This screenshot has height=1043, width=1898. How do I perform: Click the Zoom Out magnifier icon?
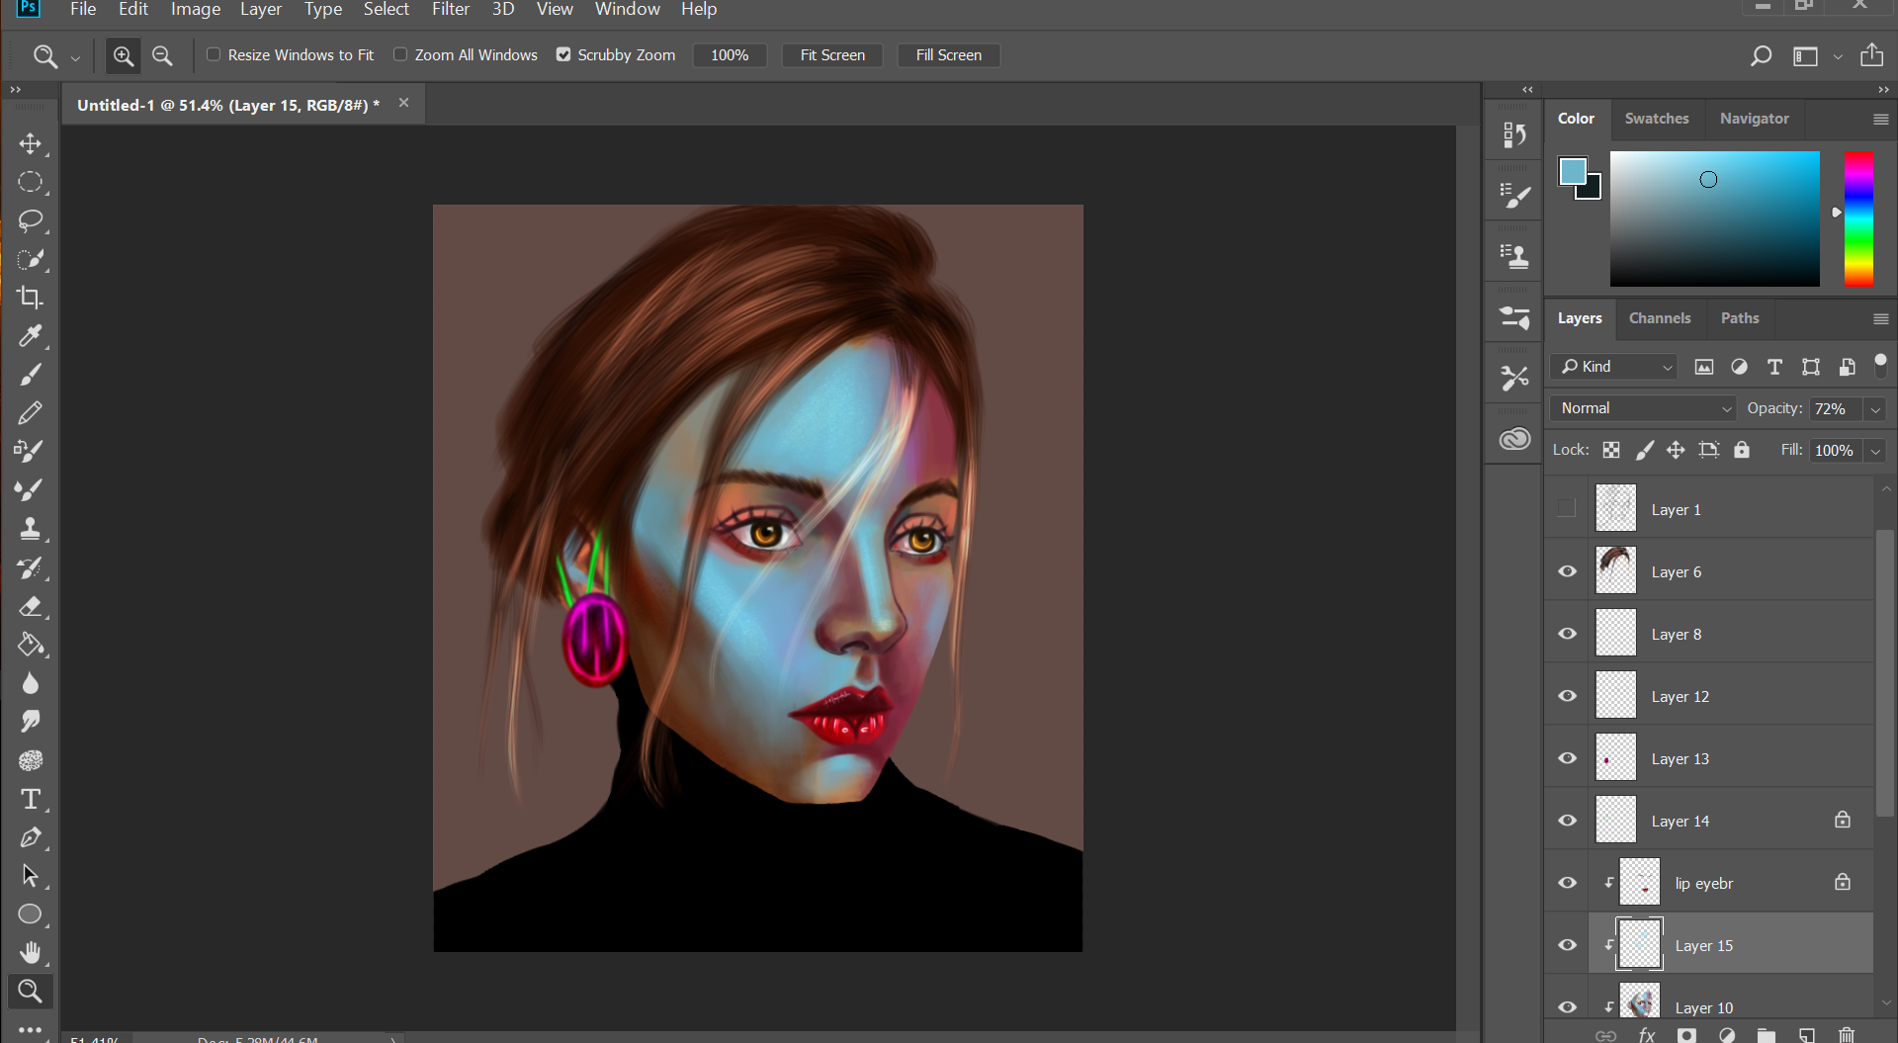[x=162, y=55]
